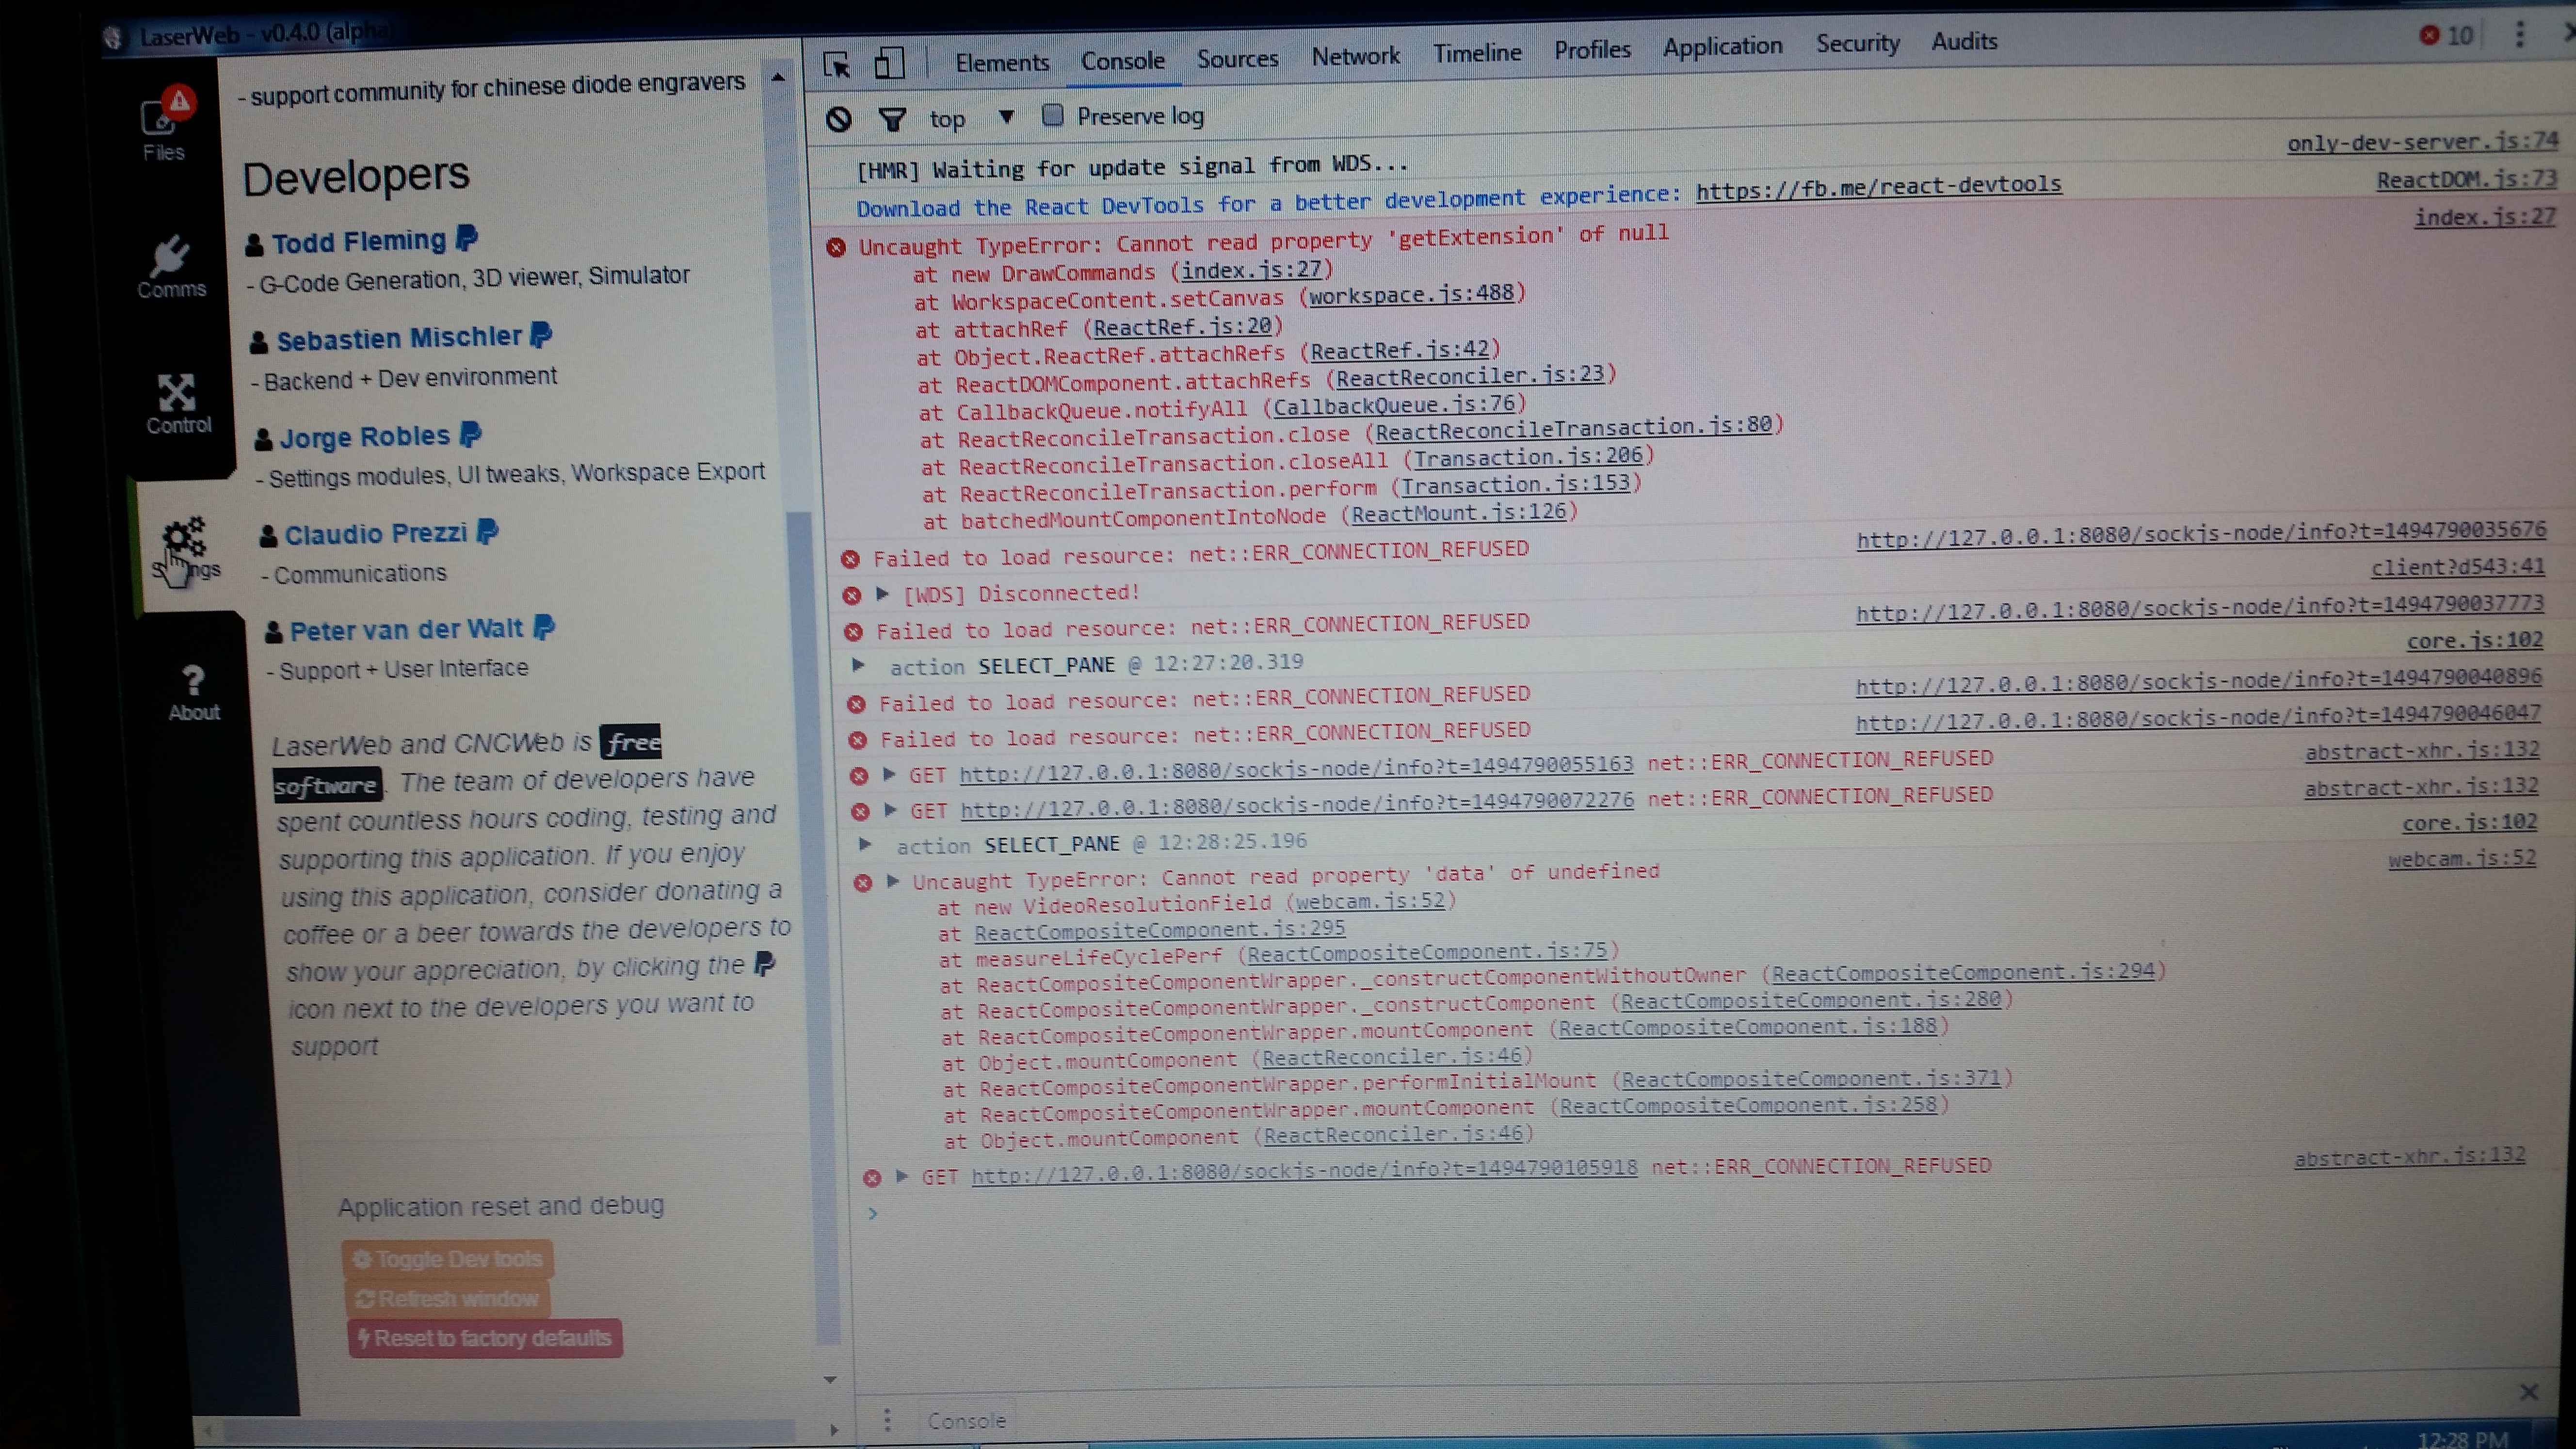Click the taskbar clock showing 12:28 PM
2576x1449 pixels.
pos(2463,1438)
